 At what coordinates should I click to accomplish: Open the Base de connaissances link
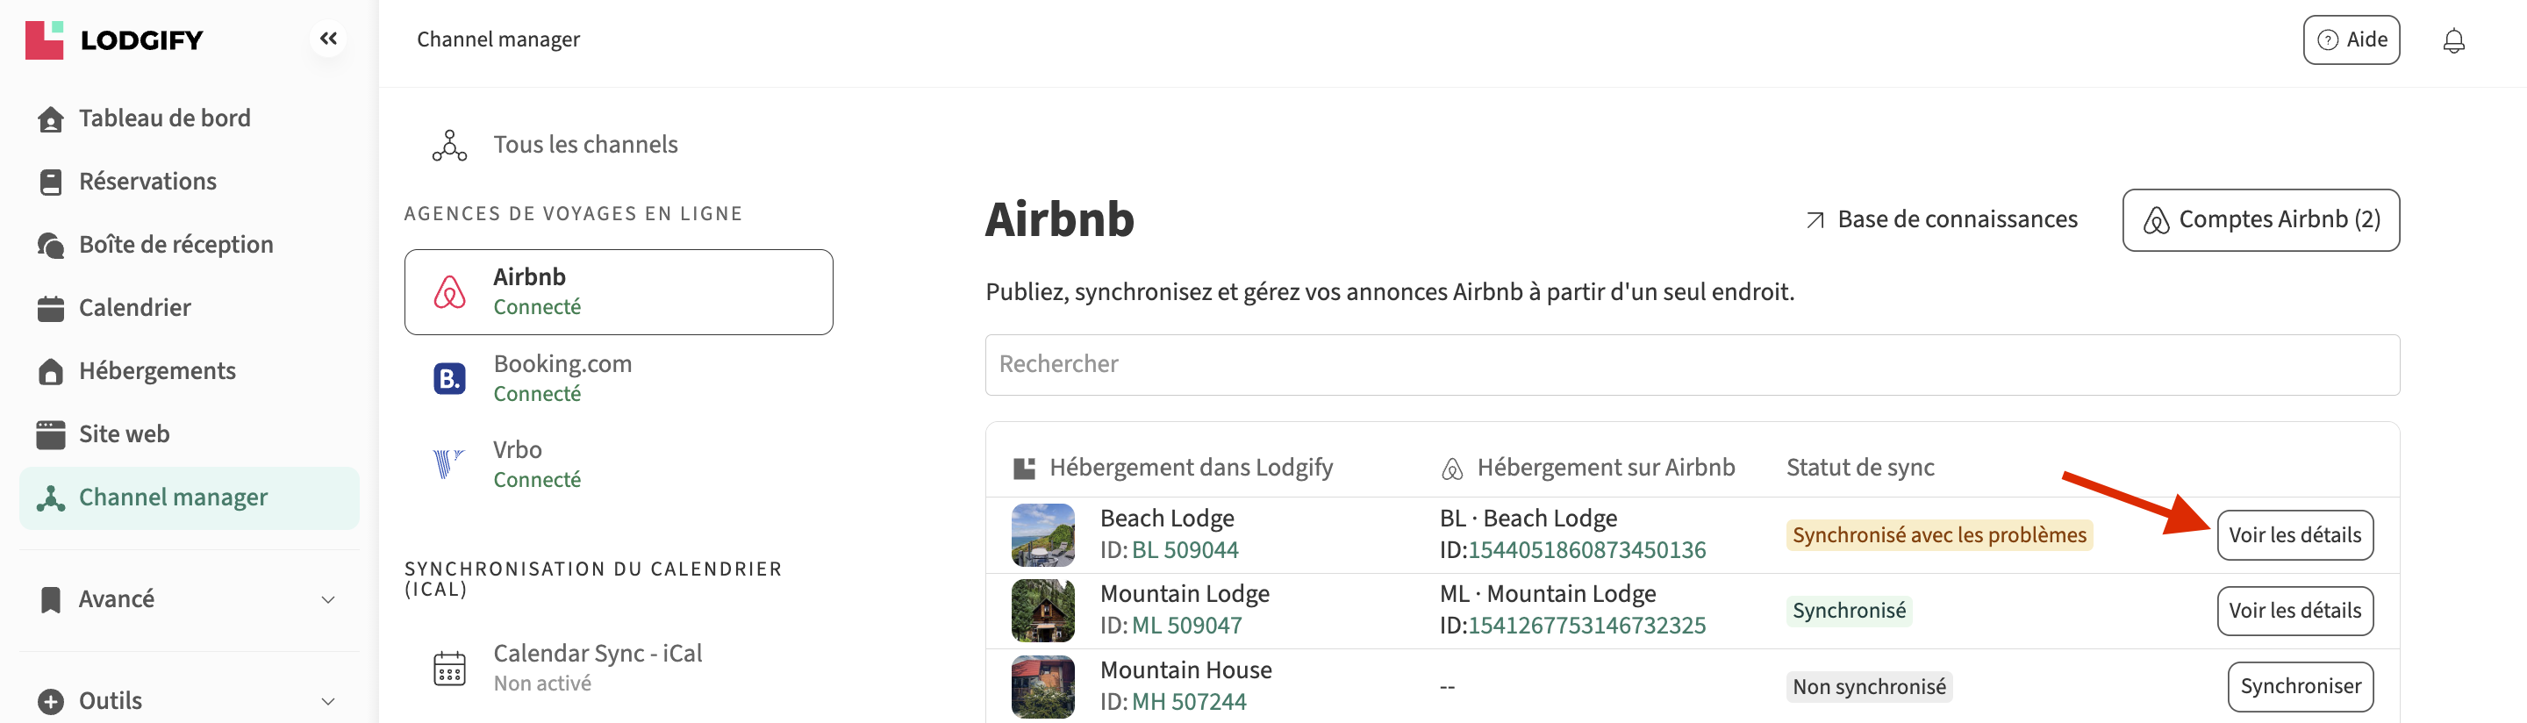tap(1942, 219)
